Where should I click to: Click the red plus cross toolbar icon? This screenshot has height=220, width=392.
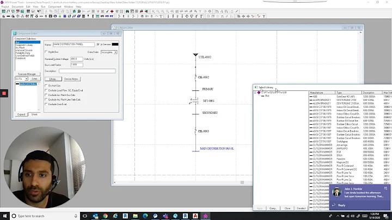click(x=112, y=11)
